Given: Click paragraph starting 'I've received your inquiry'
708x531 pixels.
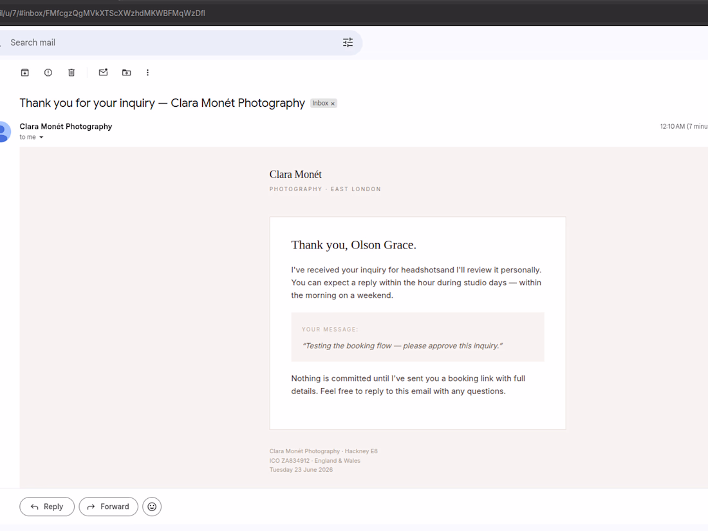Looking at the screenshot, I should click(x=416, y=283).
